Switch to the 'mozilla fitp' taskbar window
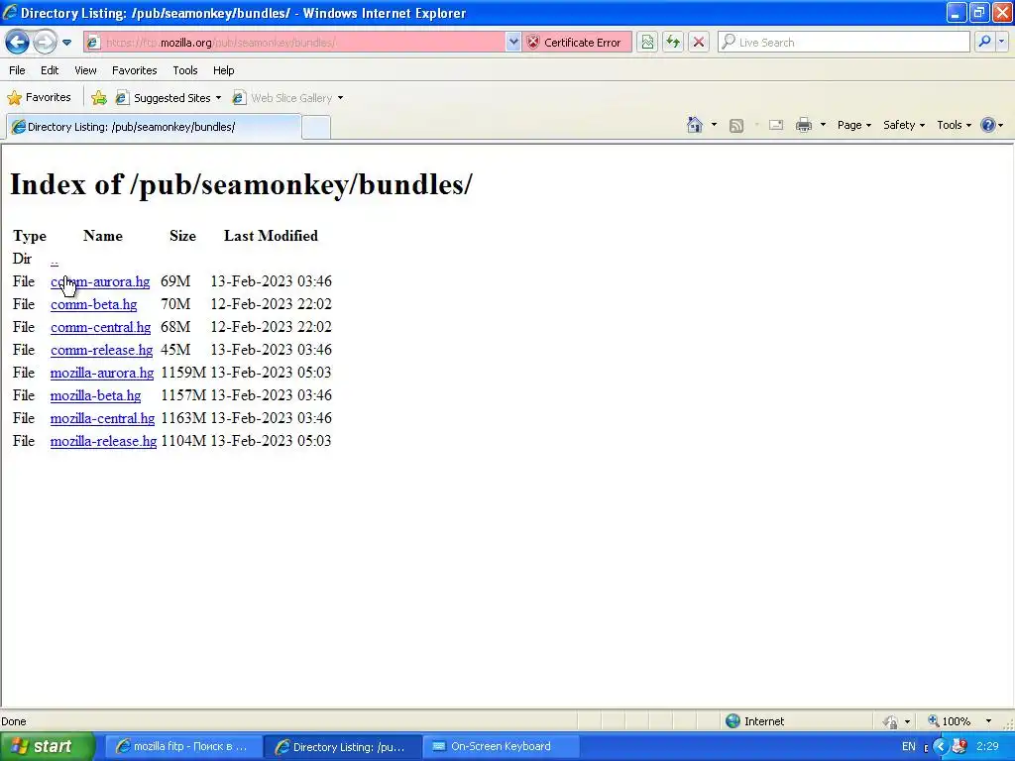The image size is (1015, 761). click(x=182, y=746)
